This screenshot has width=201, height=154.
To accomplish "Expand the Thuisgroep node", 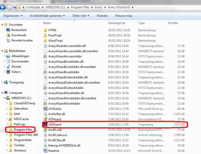I will tap(2, 82).
